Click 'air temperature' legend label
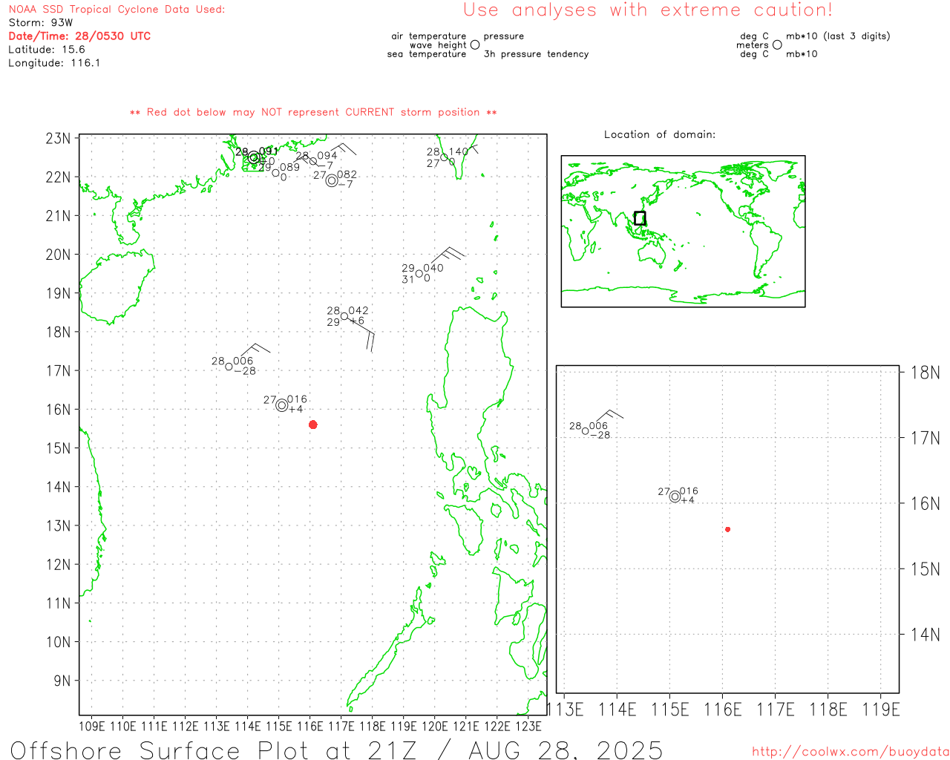 (429, 36)
